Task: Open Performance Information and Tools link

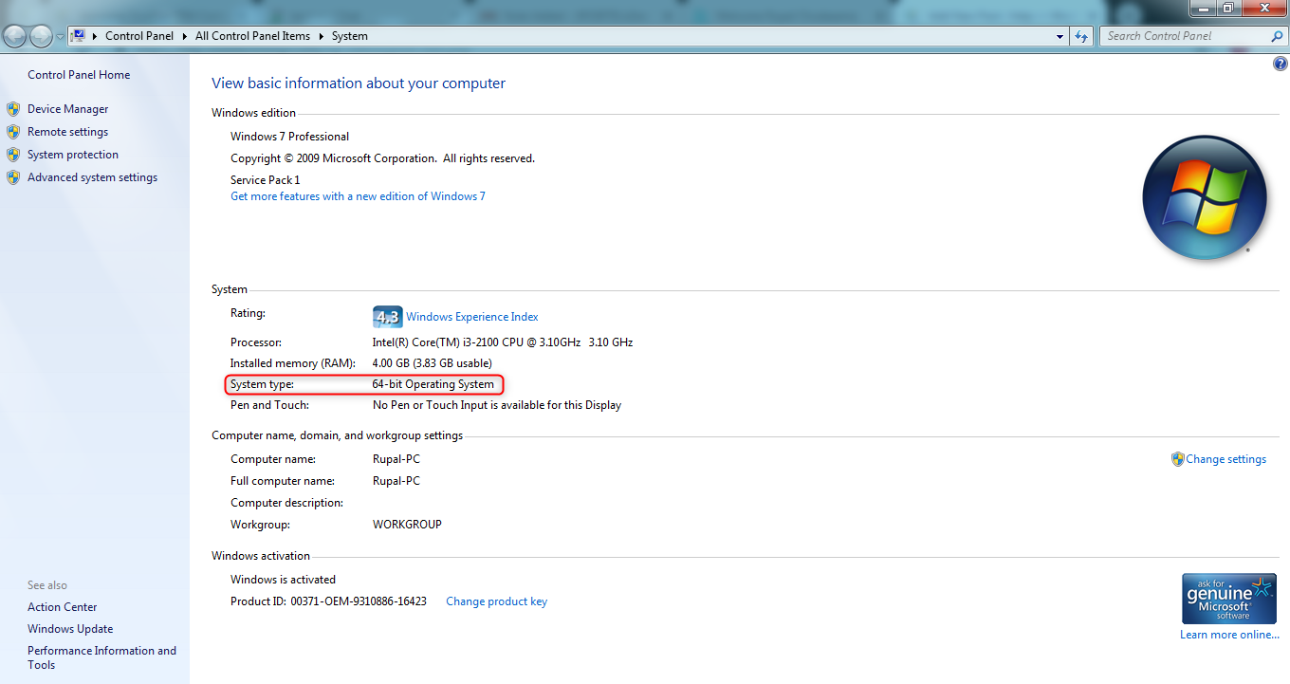Action: [x=101, y=657]
